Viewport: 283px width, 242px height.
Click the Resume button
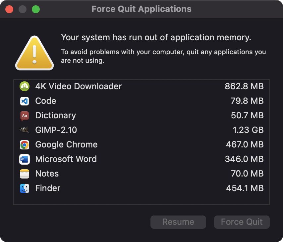click(x=178, y=222)
